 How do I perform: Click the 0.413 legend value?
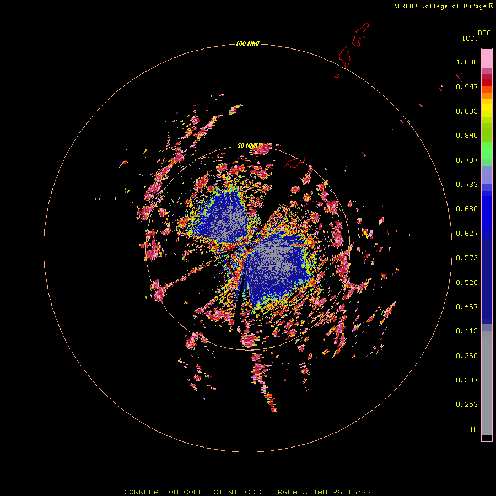click(467, 331)
